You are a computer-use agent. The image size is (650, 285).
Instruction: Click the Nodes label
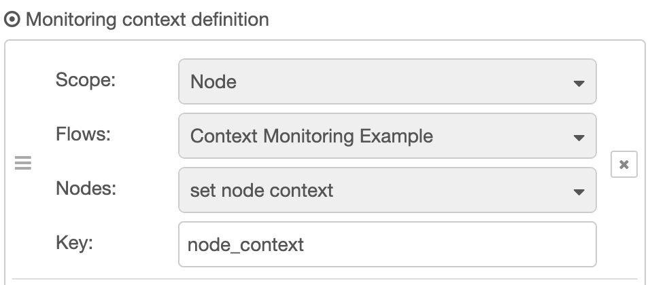pos(86,188)
